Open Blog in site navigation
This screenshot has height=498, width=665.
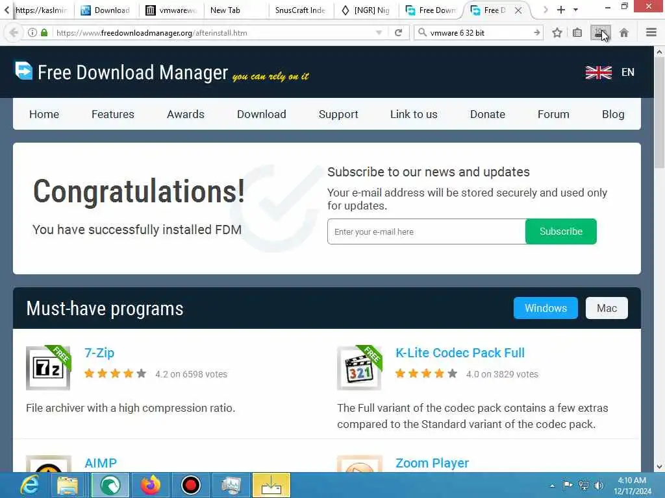point(613,114)
